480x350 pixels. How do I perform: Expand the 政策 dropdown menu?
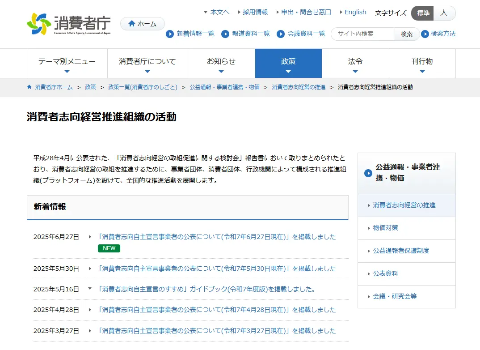(288, 64)
